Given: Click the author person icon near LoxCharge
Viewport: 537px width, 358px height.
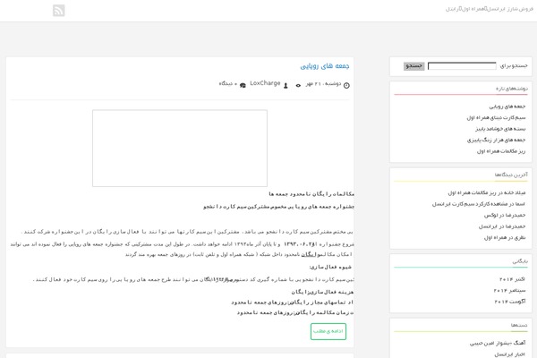Looking at the screenshot, I should tap(286, 86).
